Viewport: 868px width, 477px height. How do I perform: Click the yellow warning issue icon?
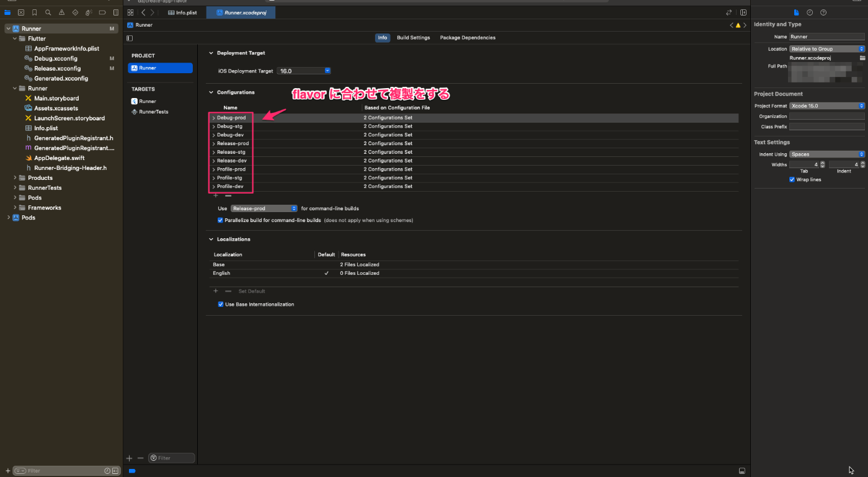point(738,25)
